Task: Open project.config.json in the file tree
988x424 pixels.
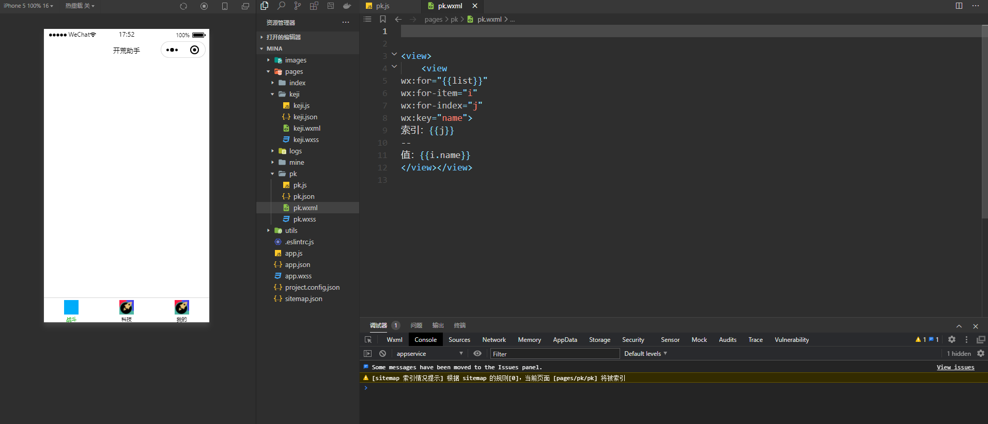Action: click(312, 287)
